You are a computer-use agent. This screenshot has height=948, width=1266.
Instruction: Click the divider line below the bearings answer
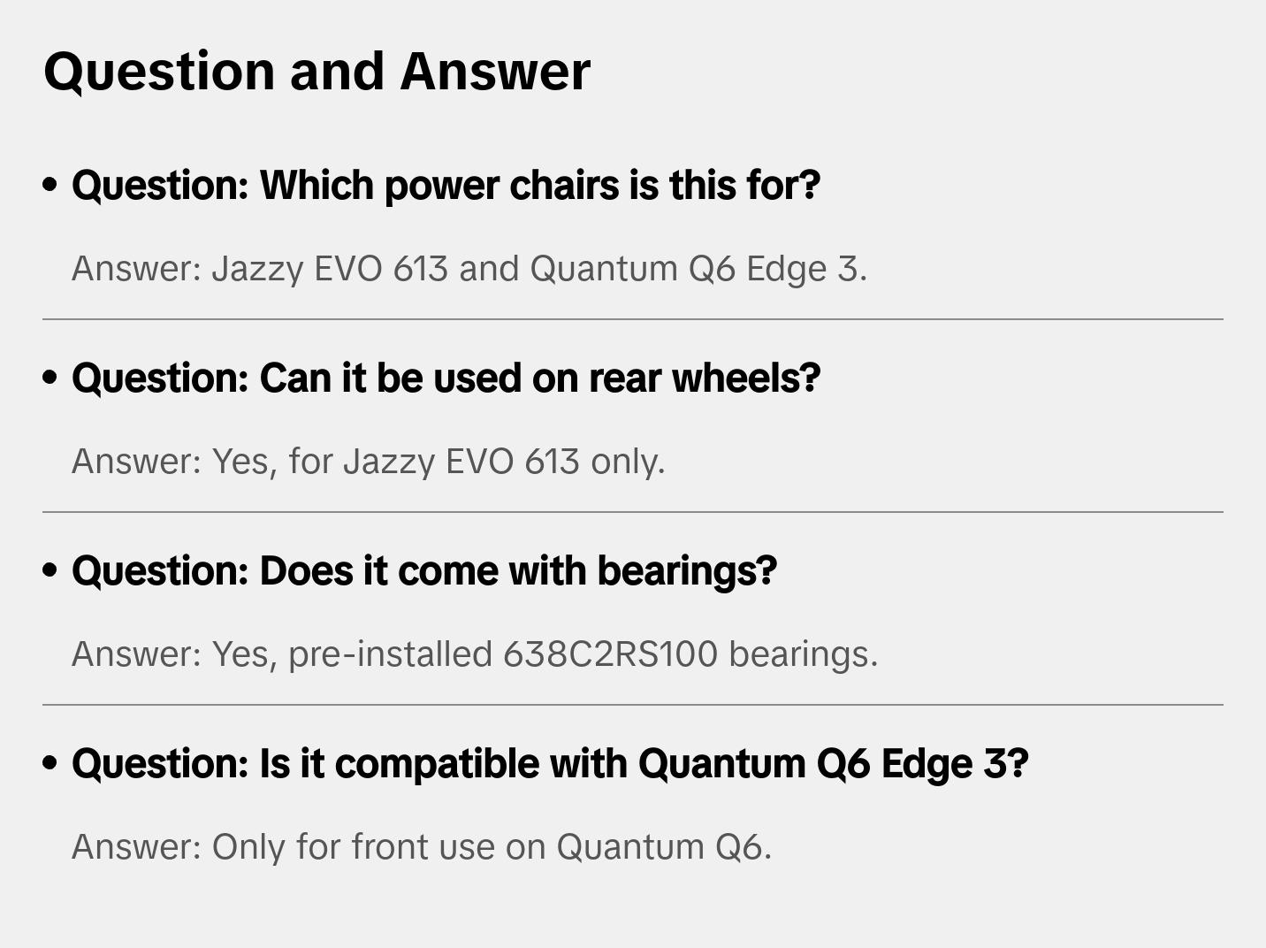click(x=633, y=704)
